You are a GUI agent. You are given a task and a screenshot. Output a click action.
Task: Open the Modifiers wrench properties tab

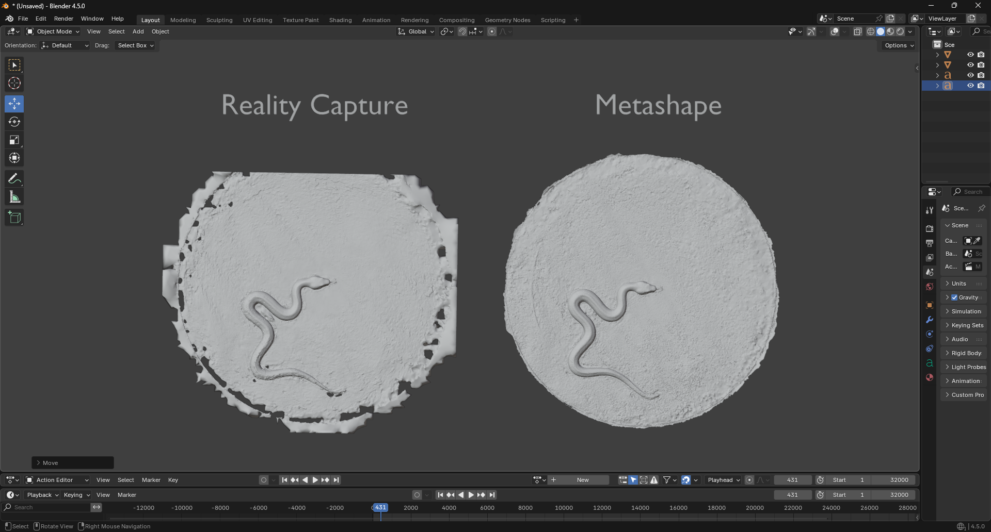click(930, 320)
